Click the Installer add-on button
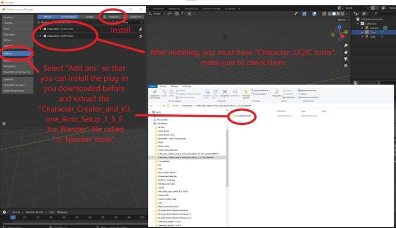This screenshot has height=228, width=396. [x=112, y=17]
